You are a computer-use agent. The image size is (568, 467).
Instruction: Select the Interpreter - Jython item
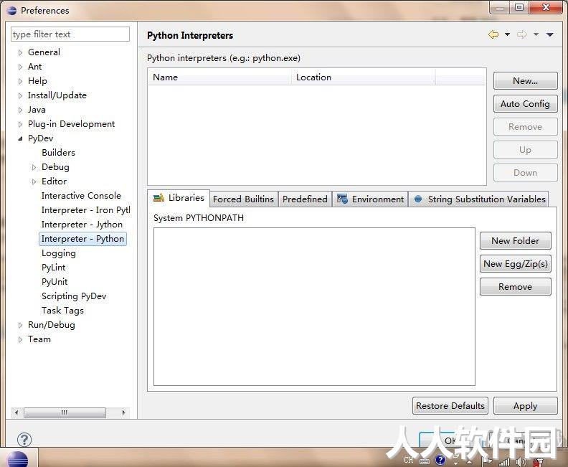click(82, 225)
